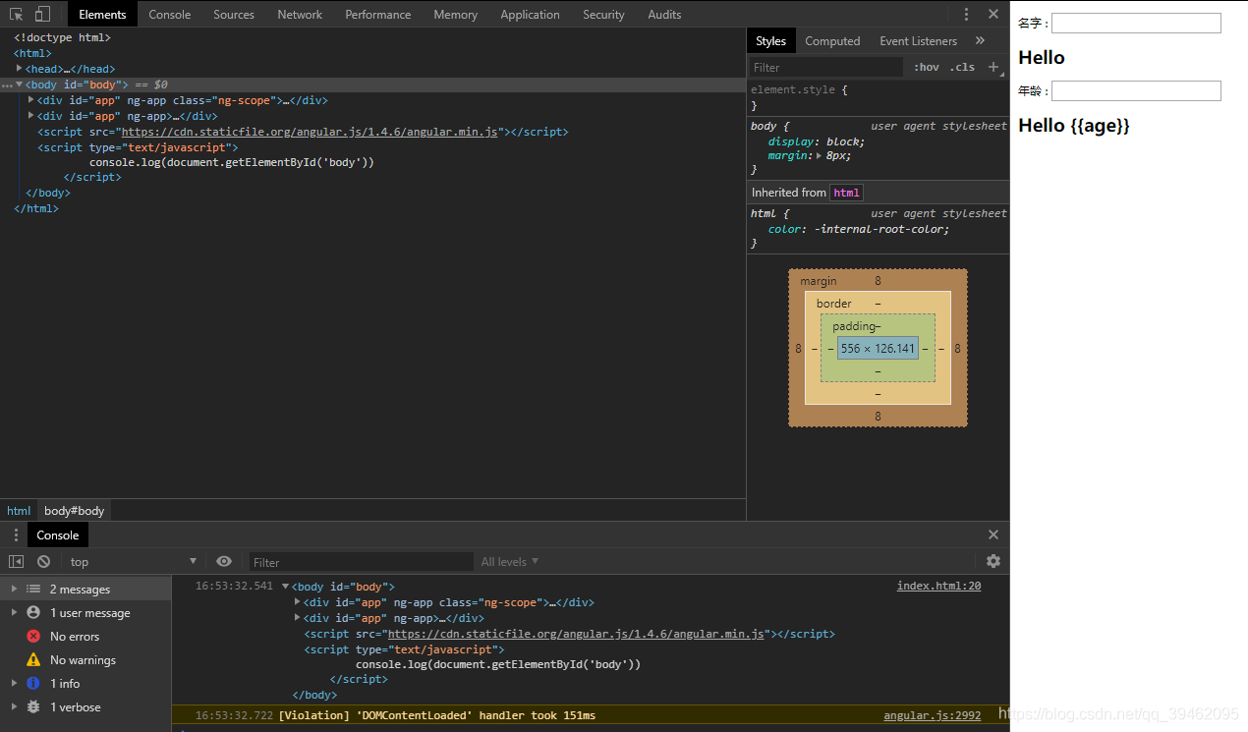Image resolution: width=1248 pixels, height=732 pixels.
Task: Expand the 2 messages sidebar group
Action: pos(14,589)
